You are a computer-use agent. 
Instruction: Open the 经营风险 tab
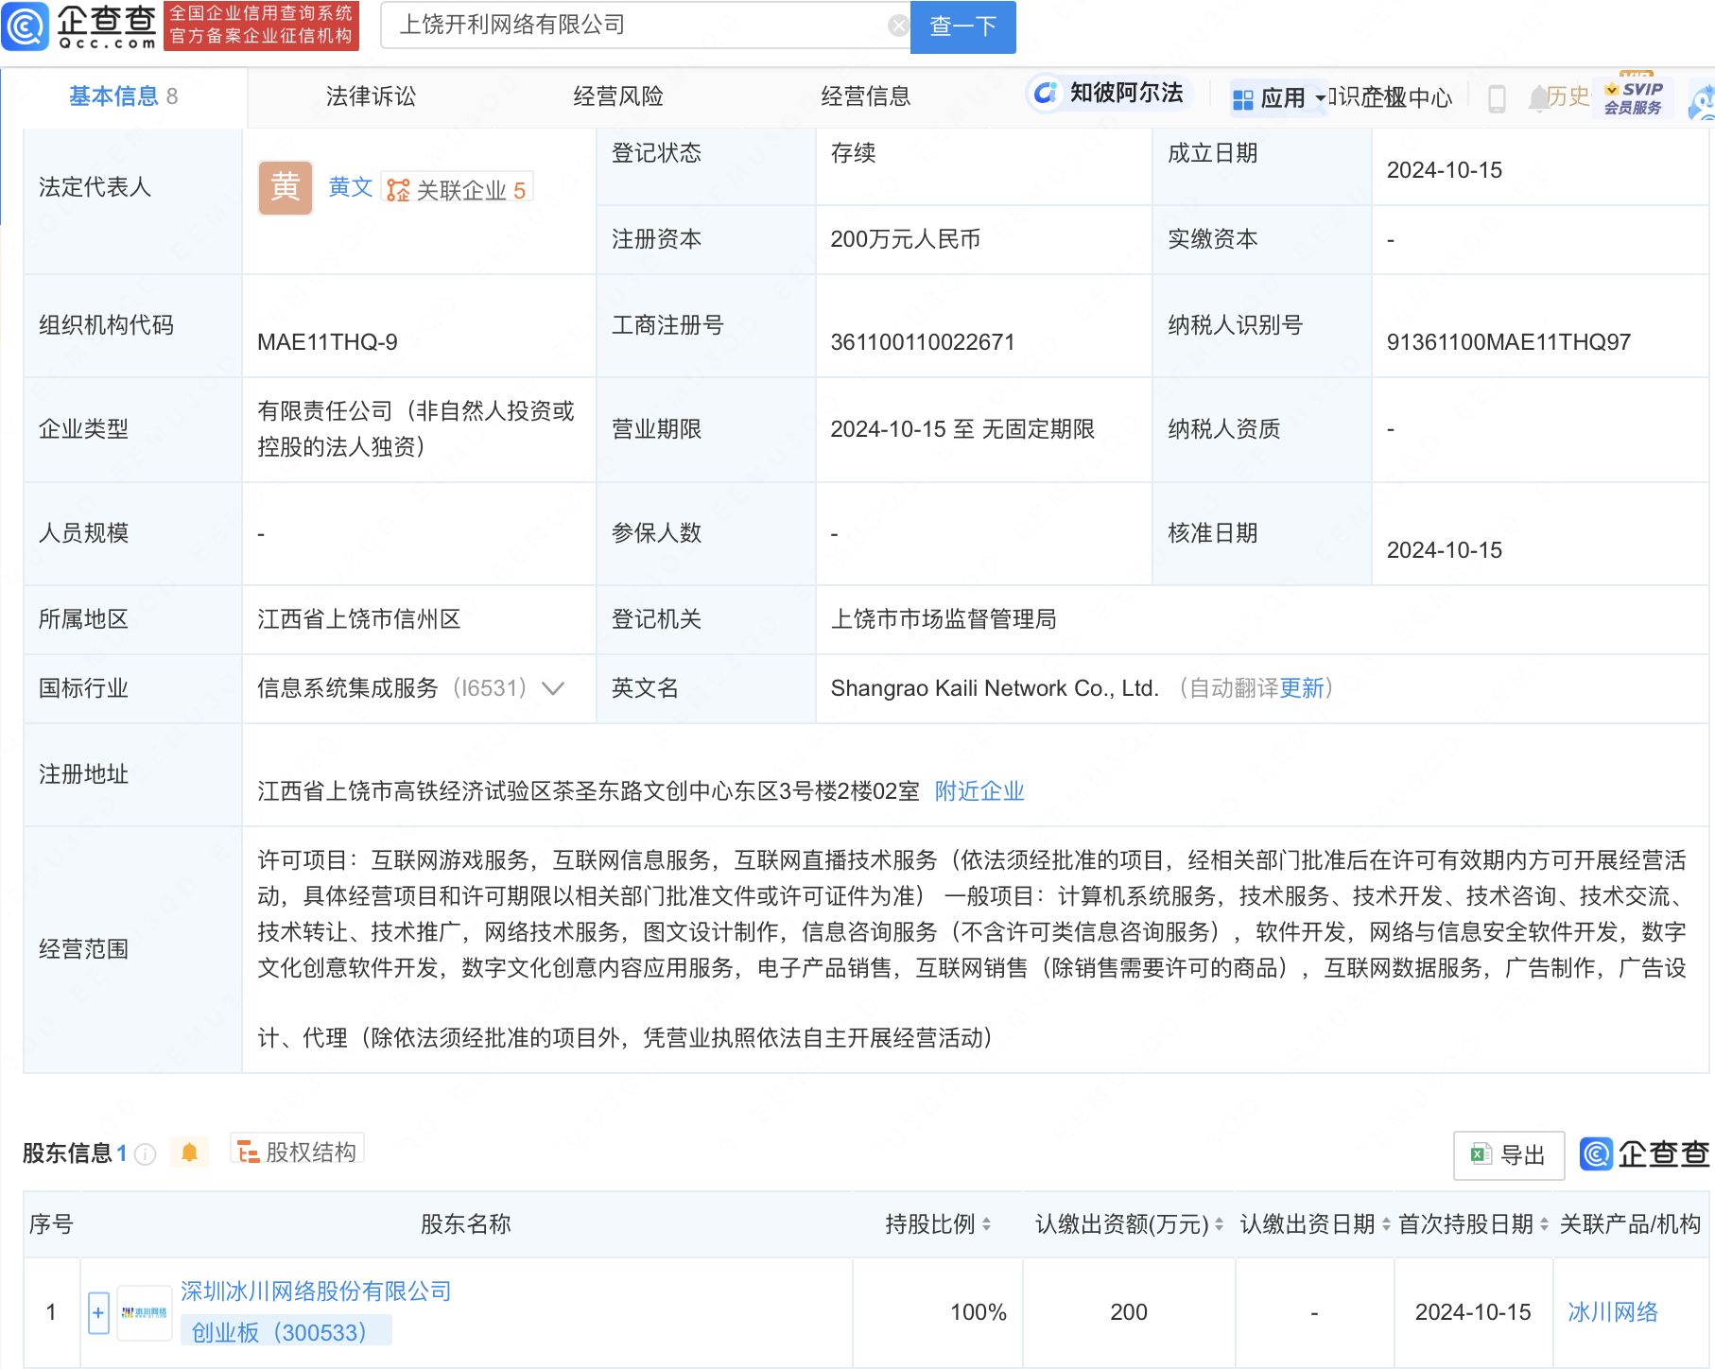pyautogui.click(x=618, y=96)
